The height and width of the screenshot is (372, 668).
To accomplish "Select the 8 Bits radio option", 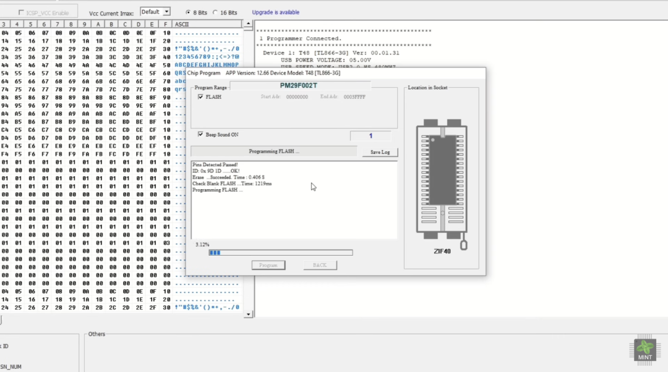I will (188, 12).
